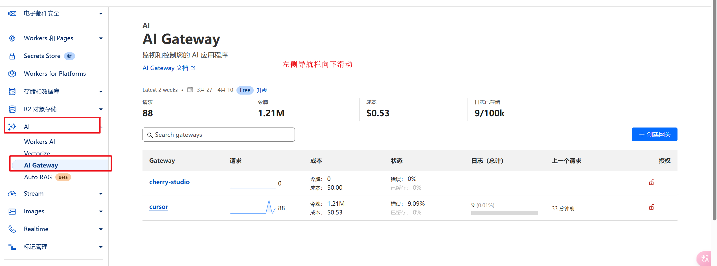Expand 存储和数据库 dropdown arrow

[x=101, y=91]
